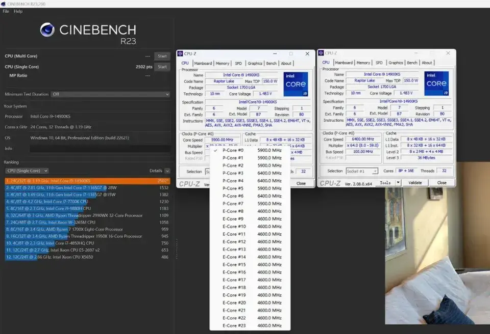The width and height of the screenshot is (490, 334).
Task: Select the Threadripper 2990WX ranking row
Action: click(x=87, y=215)
